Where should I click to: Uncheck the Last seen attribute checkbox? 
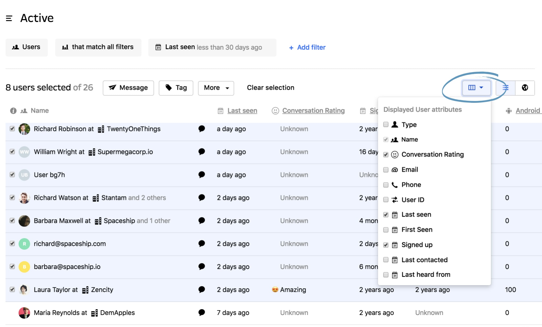tap(386, 215)
